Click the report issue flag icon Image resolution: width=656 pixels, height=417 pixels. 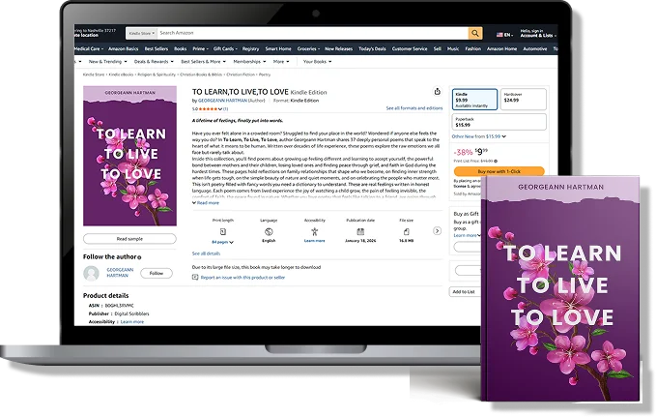pyautogui.click(x=195, y=277)
